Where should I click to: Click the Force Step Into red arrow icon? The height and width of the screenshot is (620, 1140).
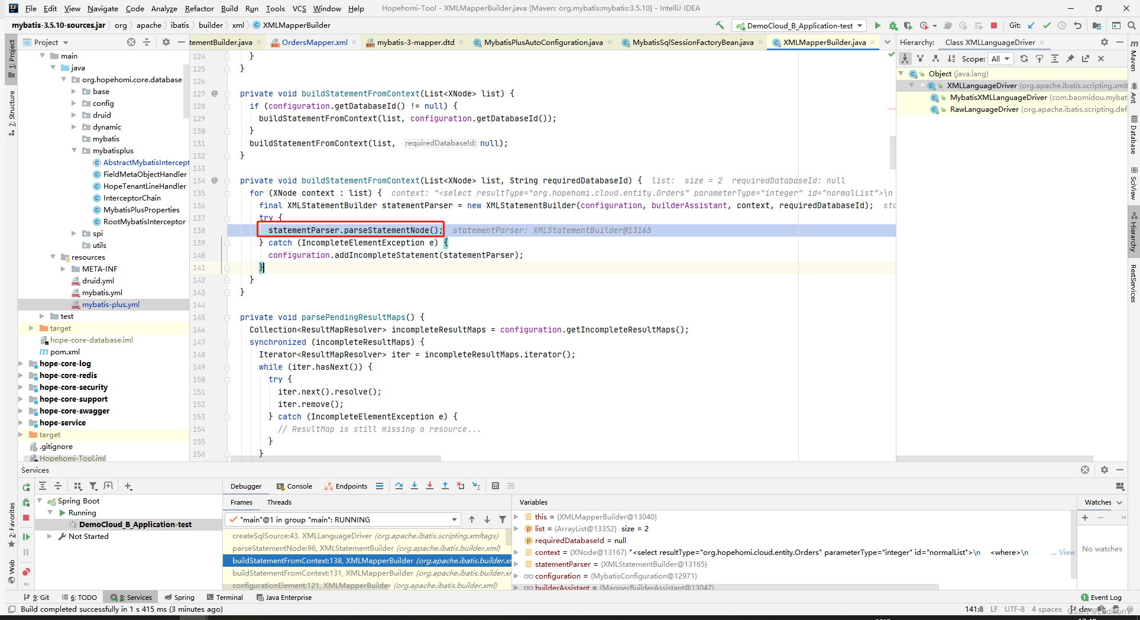[430, 486]
